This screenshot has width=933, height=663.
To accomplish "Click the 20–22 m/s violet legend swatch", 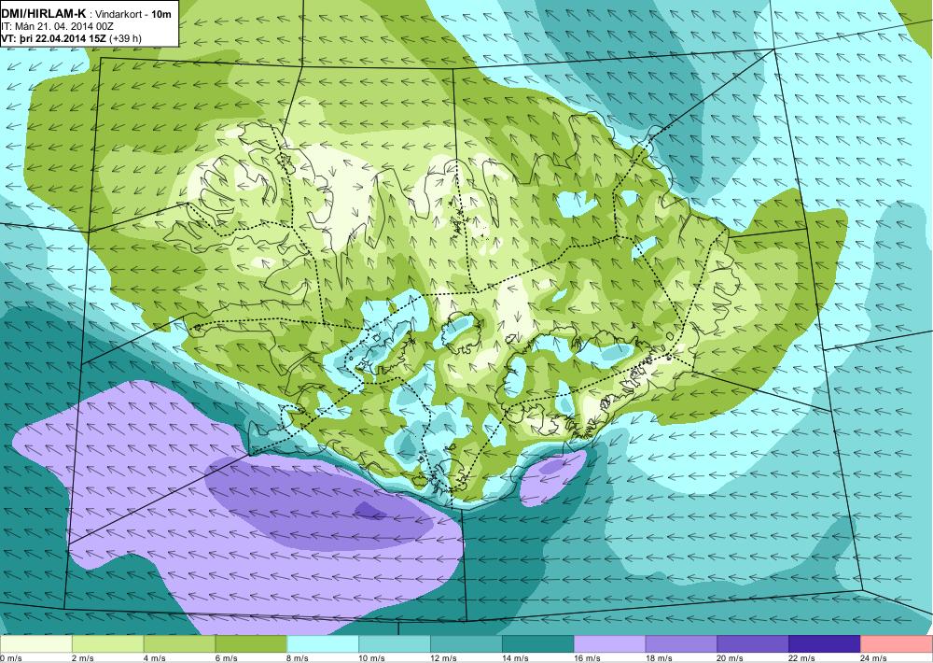I will [x=753, y=644].
